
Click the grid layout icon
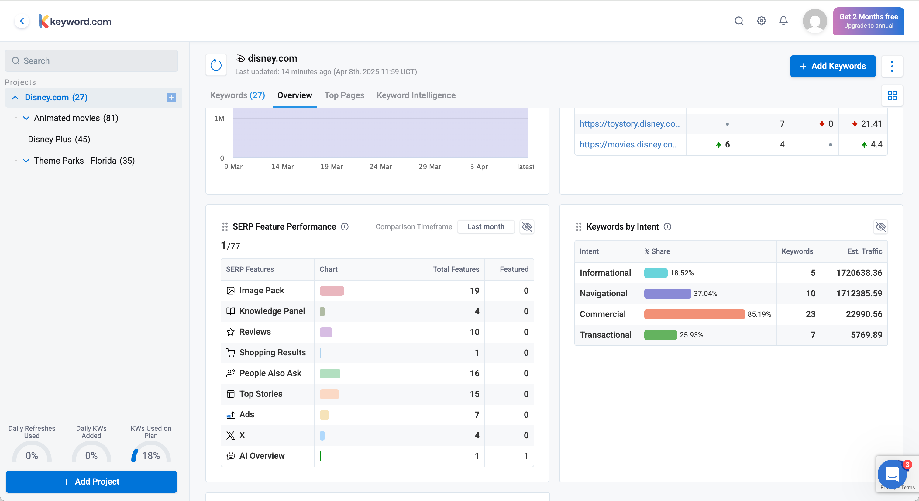point(892,95)
